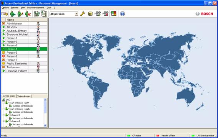Select Access control reader under Main entrance - north
The width and height of the screenshot is (218, 138).
[23, 106]
